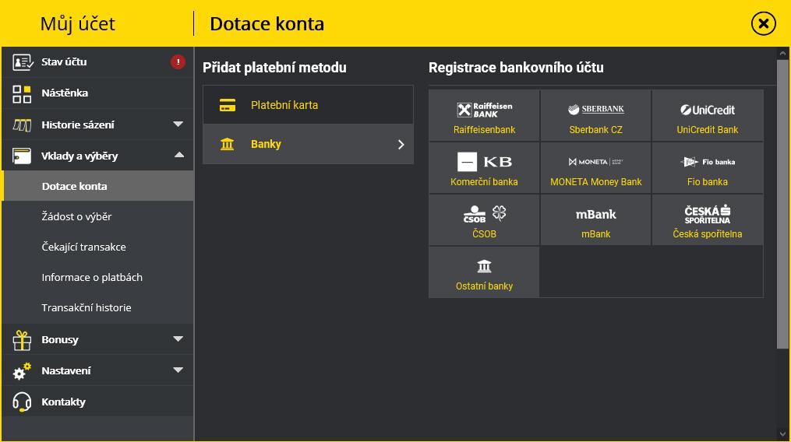Image resolution: width=791 pixels, height=442 pixels.
Task: Select the ČSOB text label
Action: (x=484, y=234)
